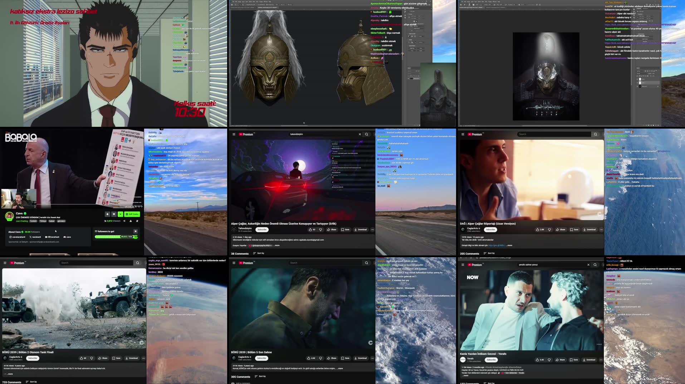Viewport: 685px width, 384px height.
Task: Click the replay icon on the BÖRÜ 2039 Bölüm 5 player
Action: pyautogui.click(x=371, y=343)
